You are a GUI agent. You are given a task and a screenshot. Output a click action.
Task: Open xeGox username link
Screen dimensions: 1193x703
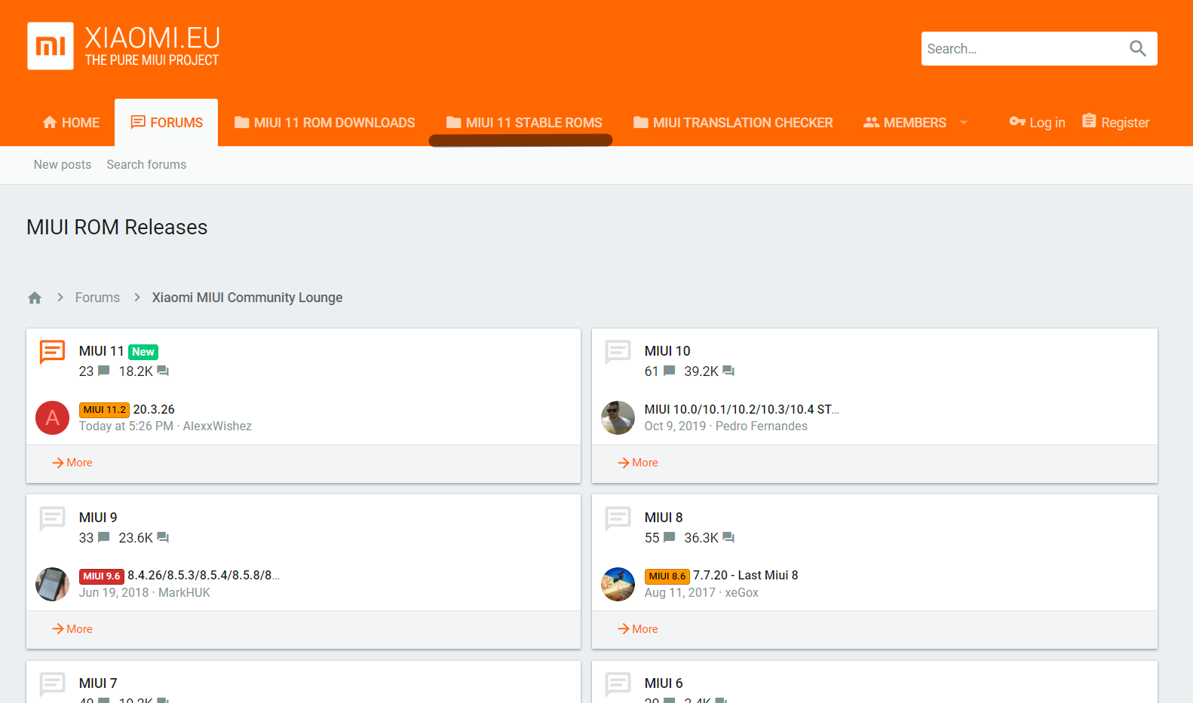click(x=742, y=592)
